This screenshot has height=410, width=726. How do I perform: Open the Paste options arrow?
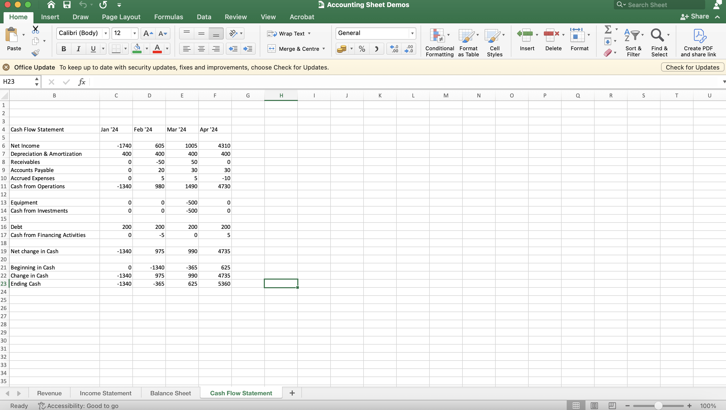pyautogui.click(x=23, y=35)
